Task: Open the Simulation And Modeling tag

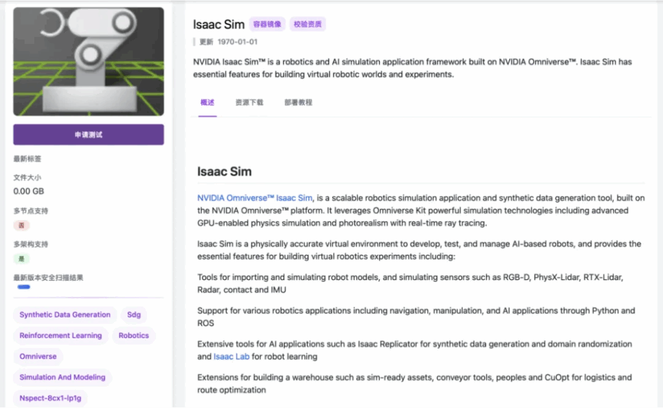Action: point(63,377)
